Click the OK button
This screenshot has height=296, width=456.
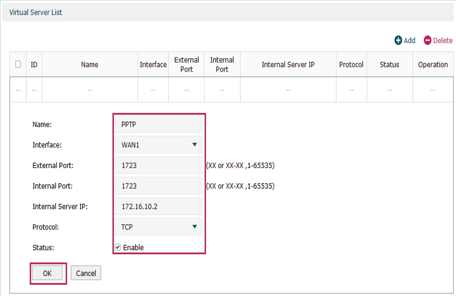47,273
